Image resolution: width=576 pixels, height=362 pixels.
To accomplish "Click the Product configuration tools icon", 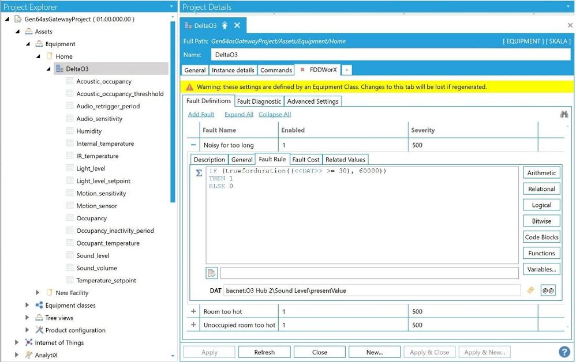I will tap(39, 330).
